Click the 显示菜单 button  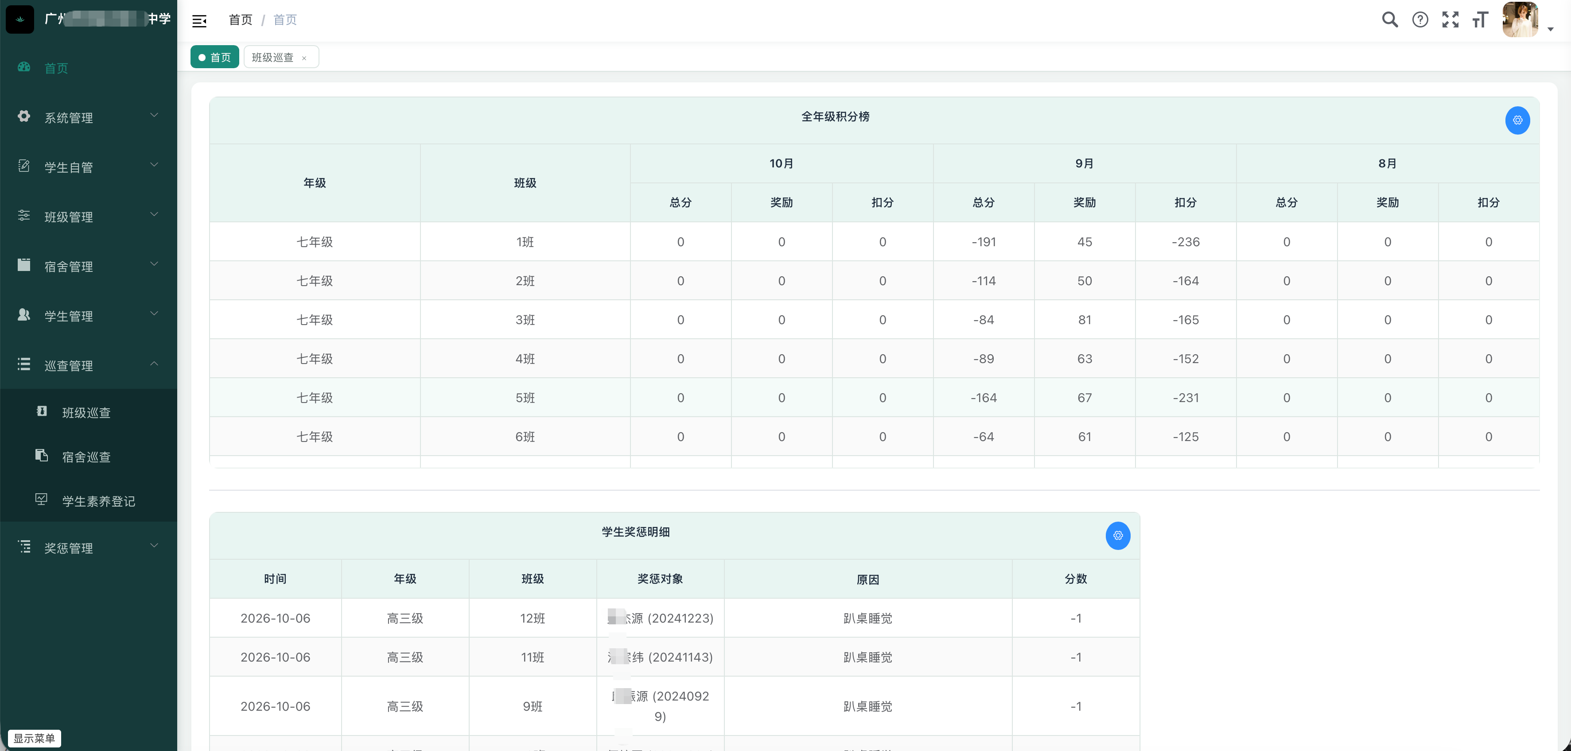pos(34,738)
